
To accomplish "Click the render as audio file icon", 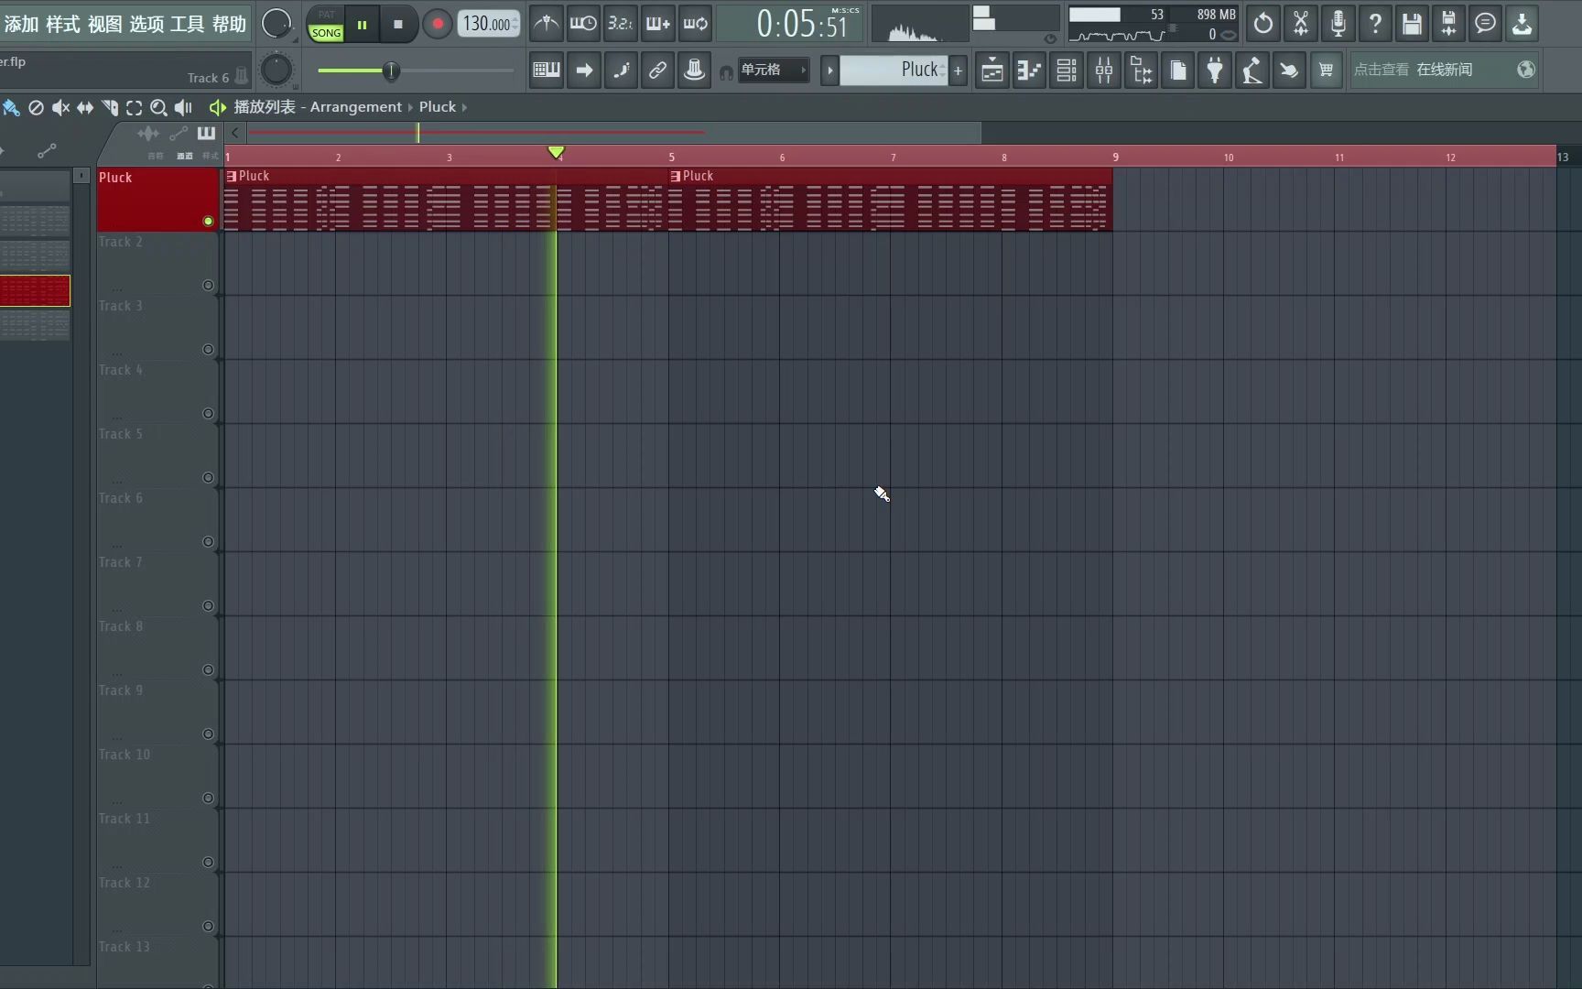I will (x=1448, y=24).
